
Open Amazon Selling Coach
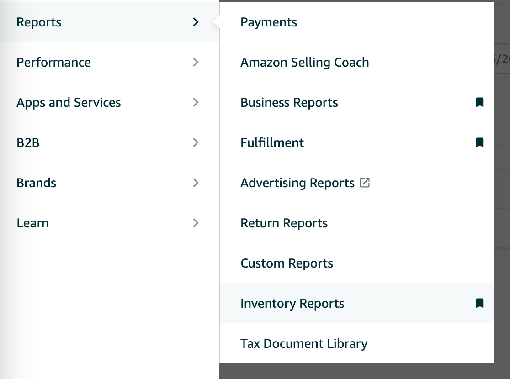(357, 62)
